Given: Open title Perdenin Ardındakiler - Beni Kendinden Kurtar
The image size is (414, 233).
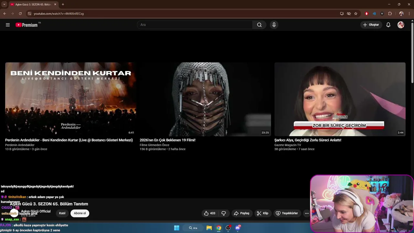Looking at the screenshot, I should [x=69, y=140].
